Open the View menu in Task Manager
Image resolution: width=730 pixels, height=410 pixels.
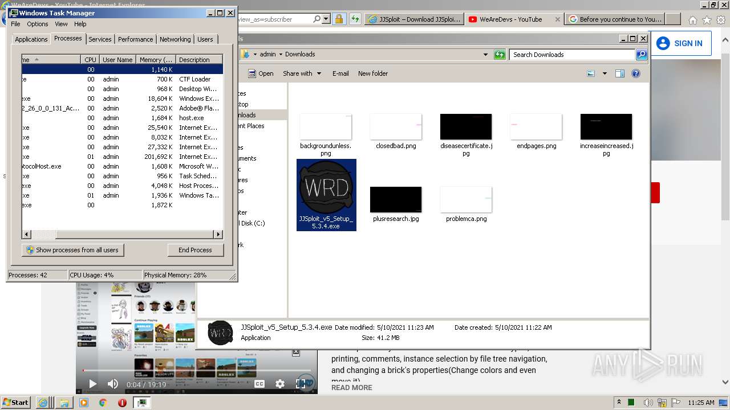[61, 24]
